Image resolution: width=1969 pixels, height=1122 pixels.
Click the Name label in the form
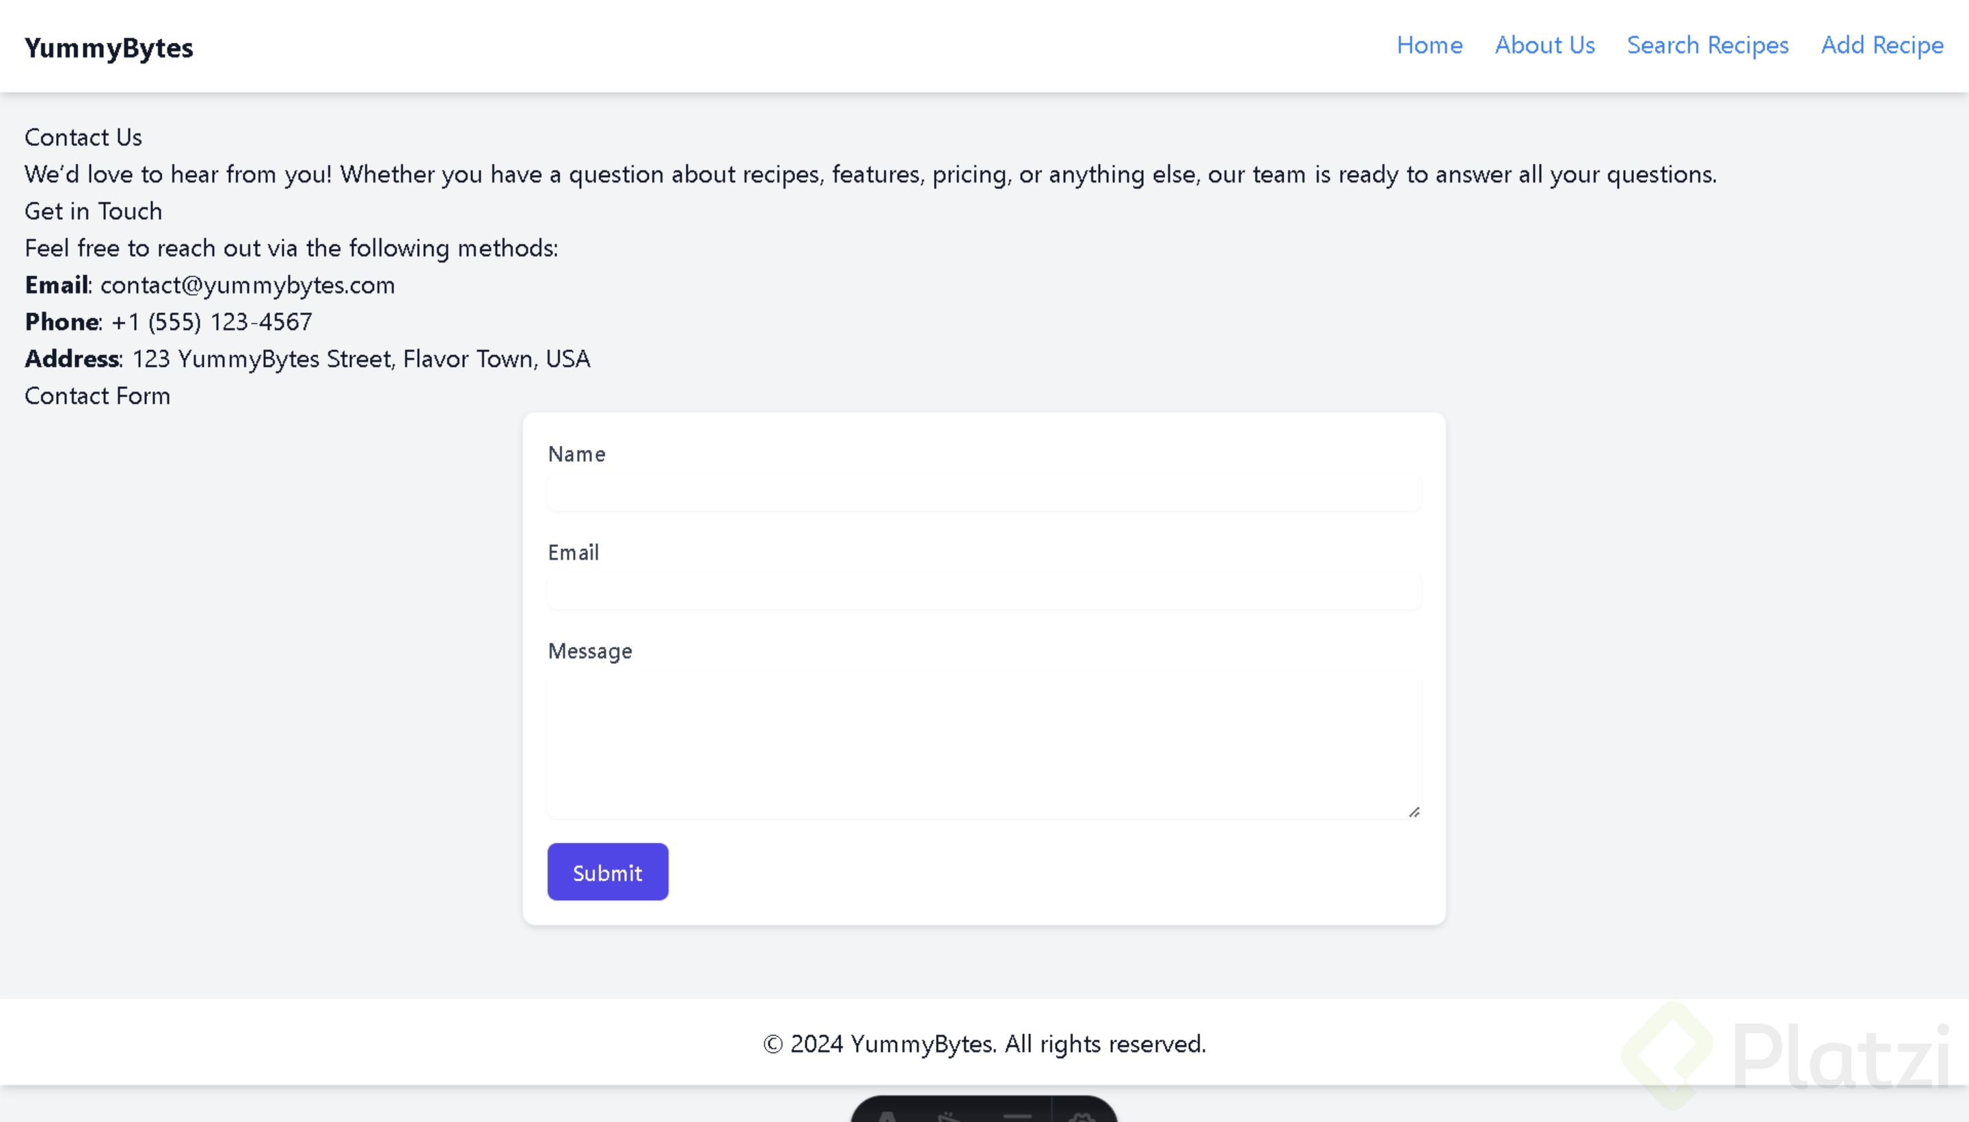(576, 454)
